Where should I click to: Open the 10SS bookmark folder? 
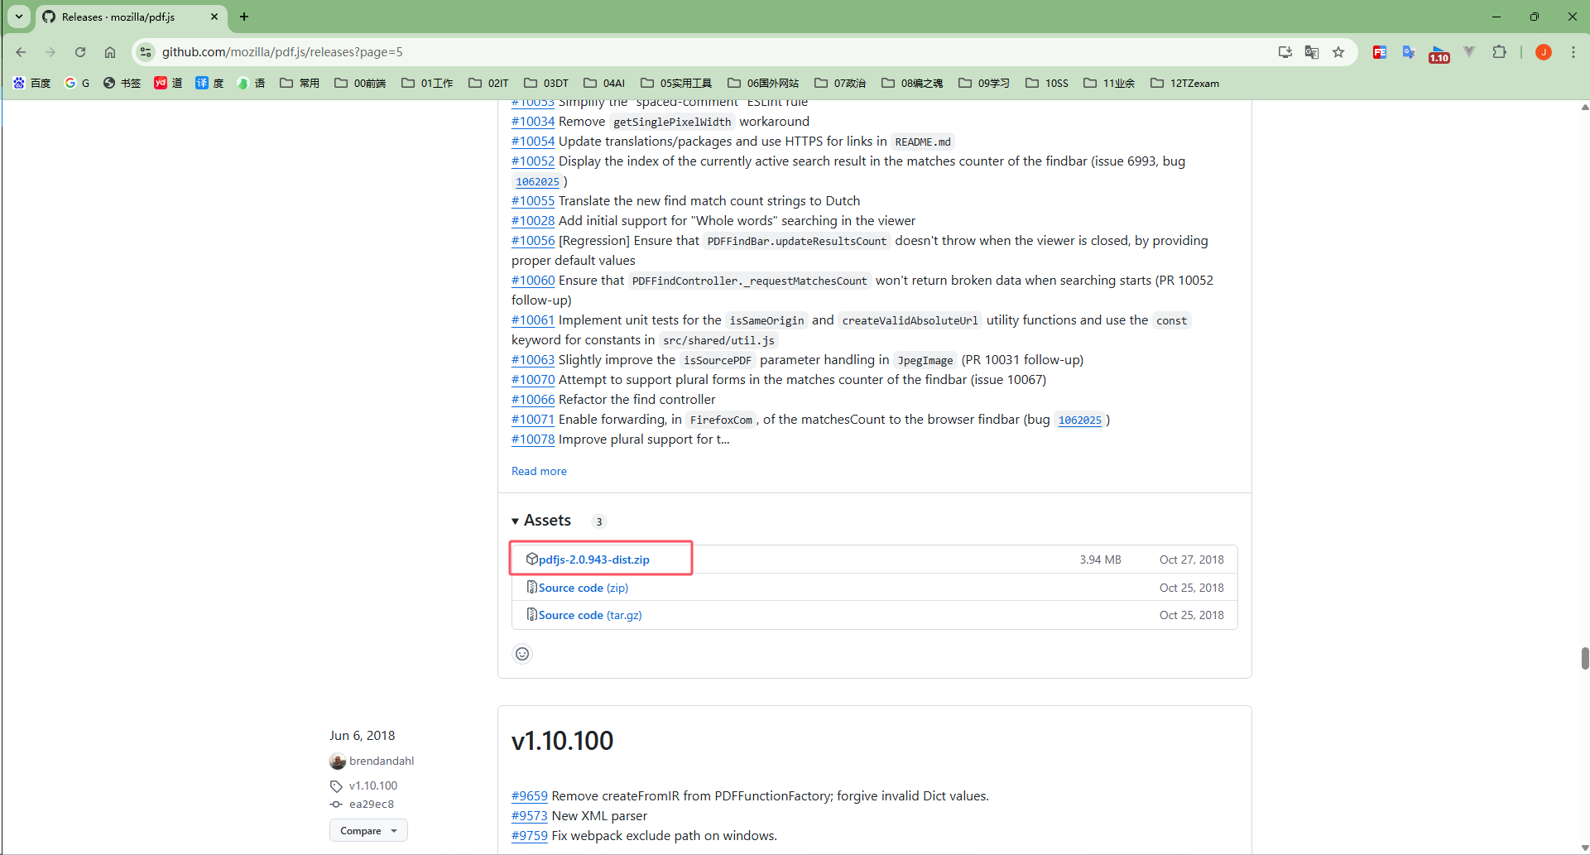pos(1047,83)
